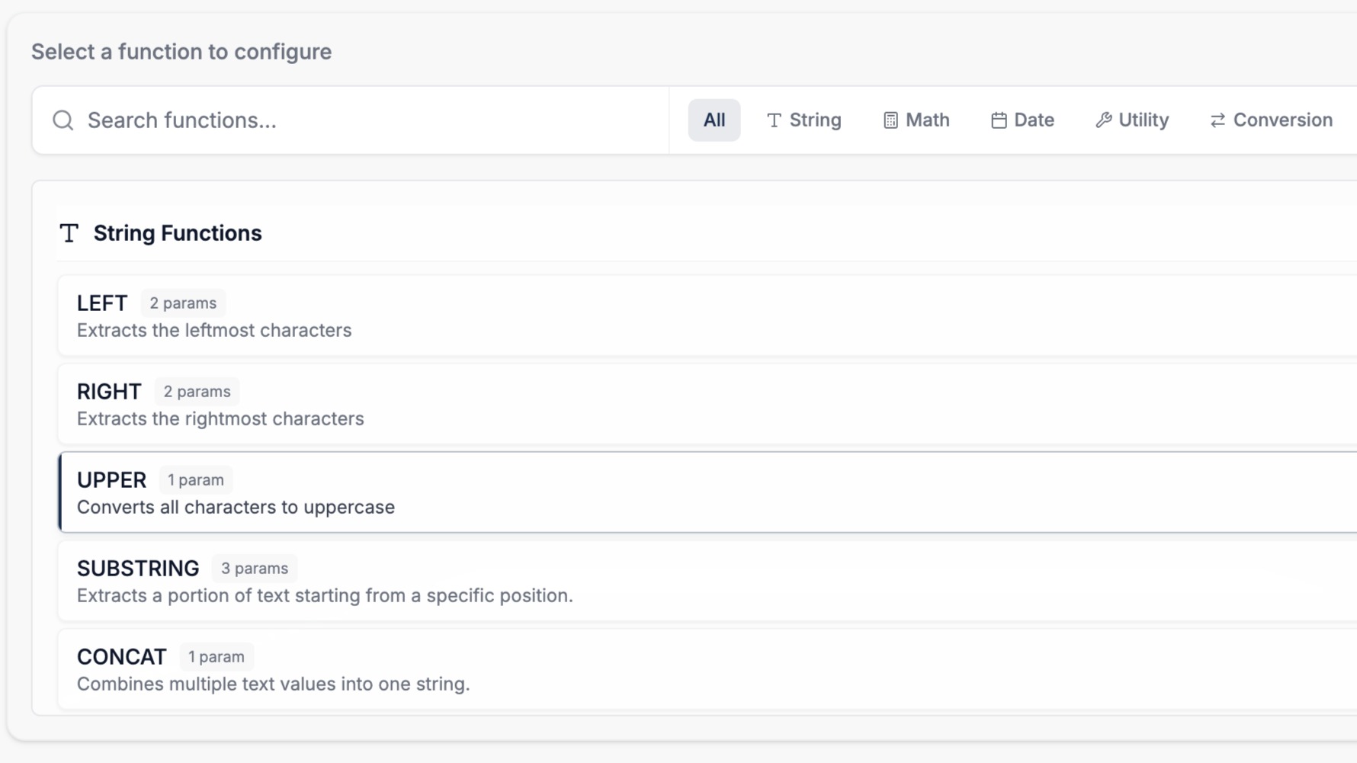Switch to the Date filter tab
Image resolution: width=1357 pixels, height=763 pixels.
coord(1022,120)
